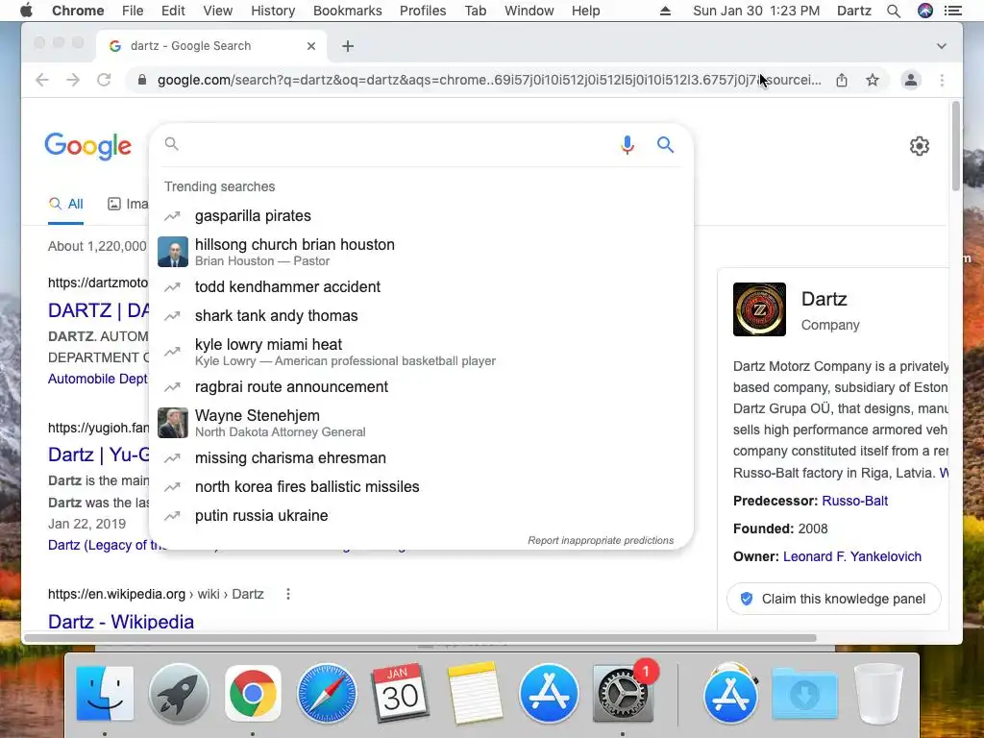Open three-dot options for Wikipedia result

[288, 594]
